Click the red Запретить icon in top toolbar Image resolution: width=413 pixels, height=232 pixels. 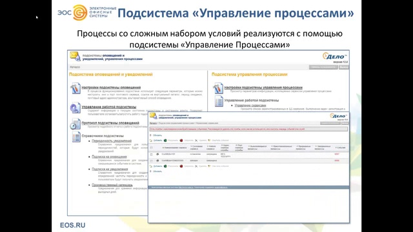(x=181, y=140)
